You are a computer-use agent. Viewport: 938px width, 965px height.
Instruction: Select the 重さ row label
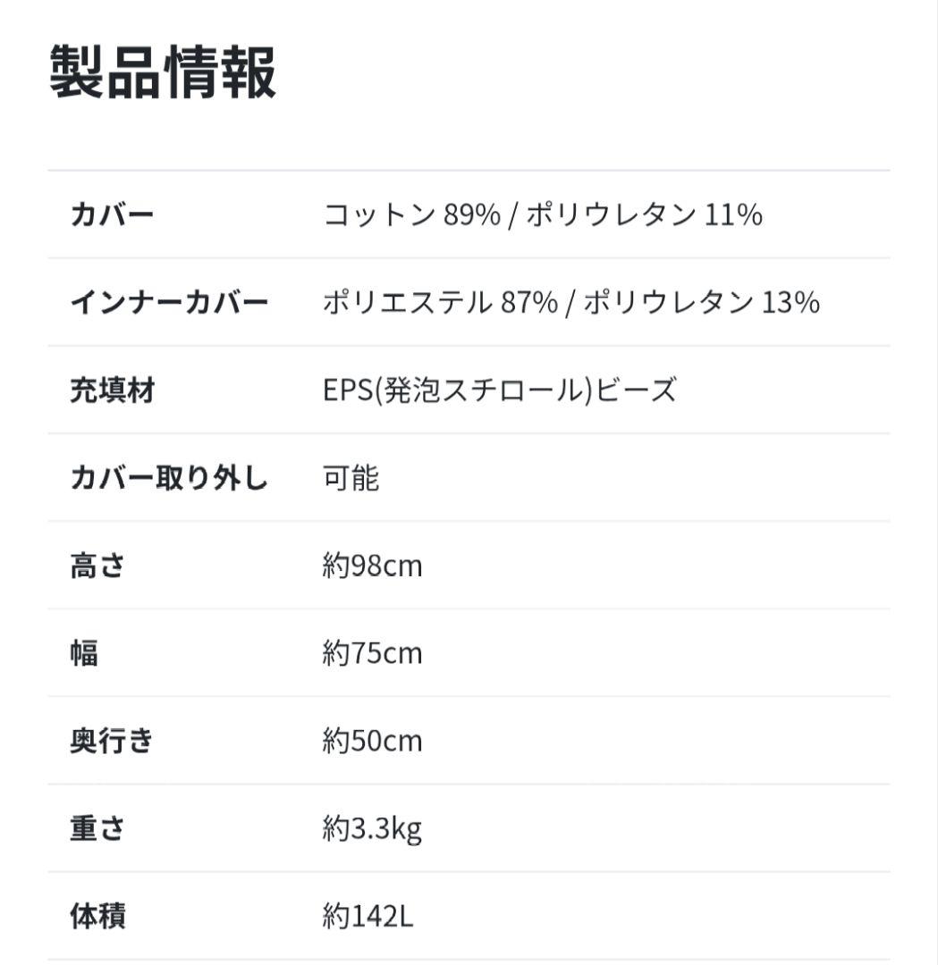coord(97,828)
